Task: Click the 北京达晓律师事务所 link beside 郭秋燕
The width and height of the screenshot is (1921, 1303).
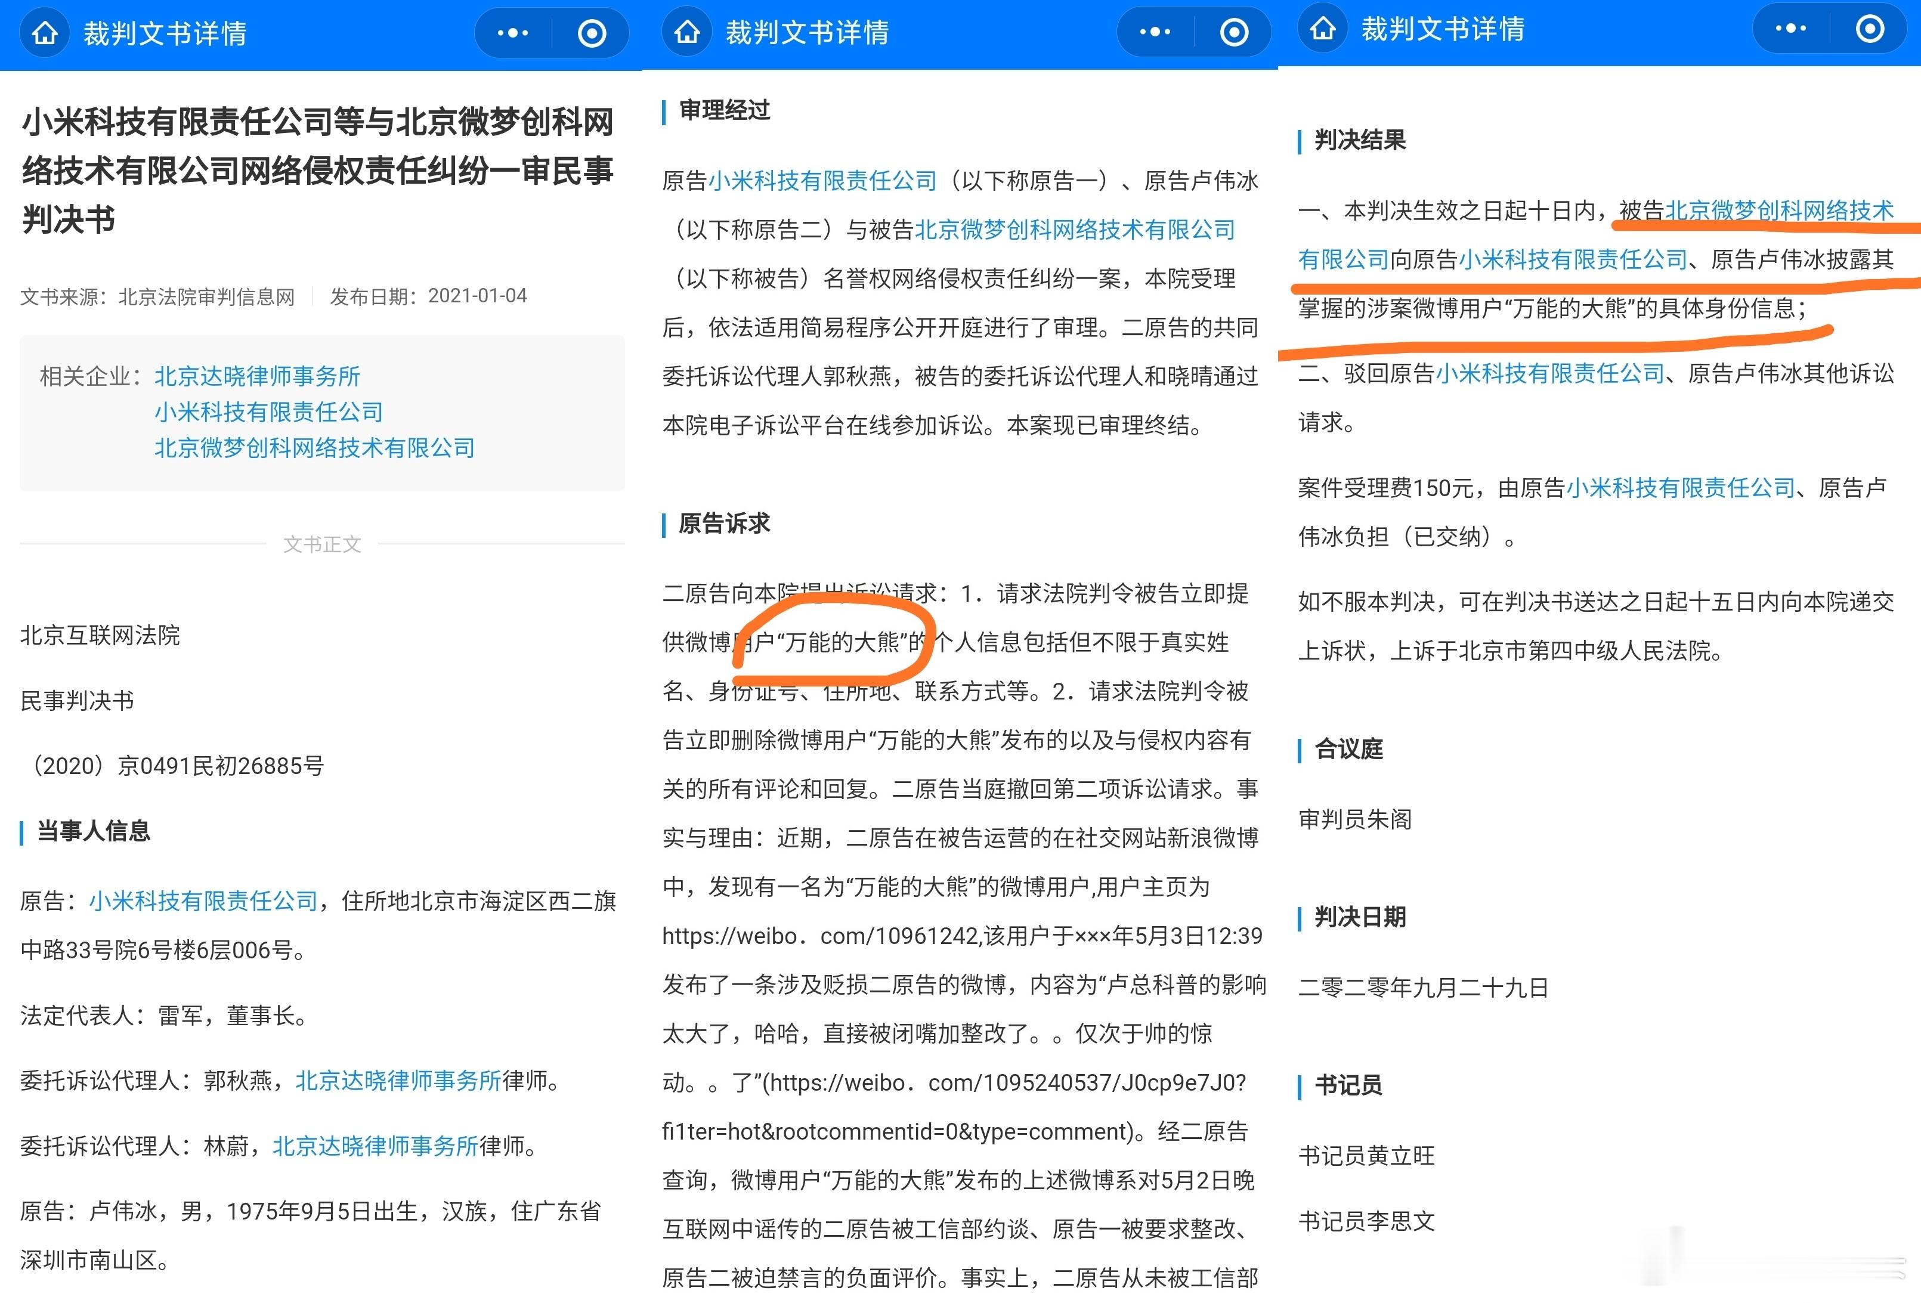Action: coord(398,1081)
